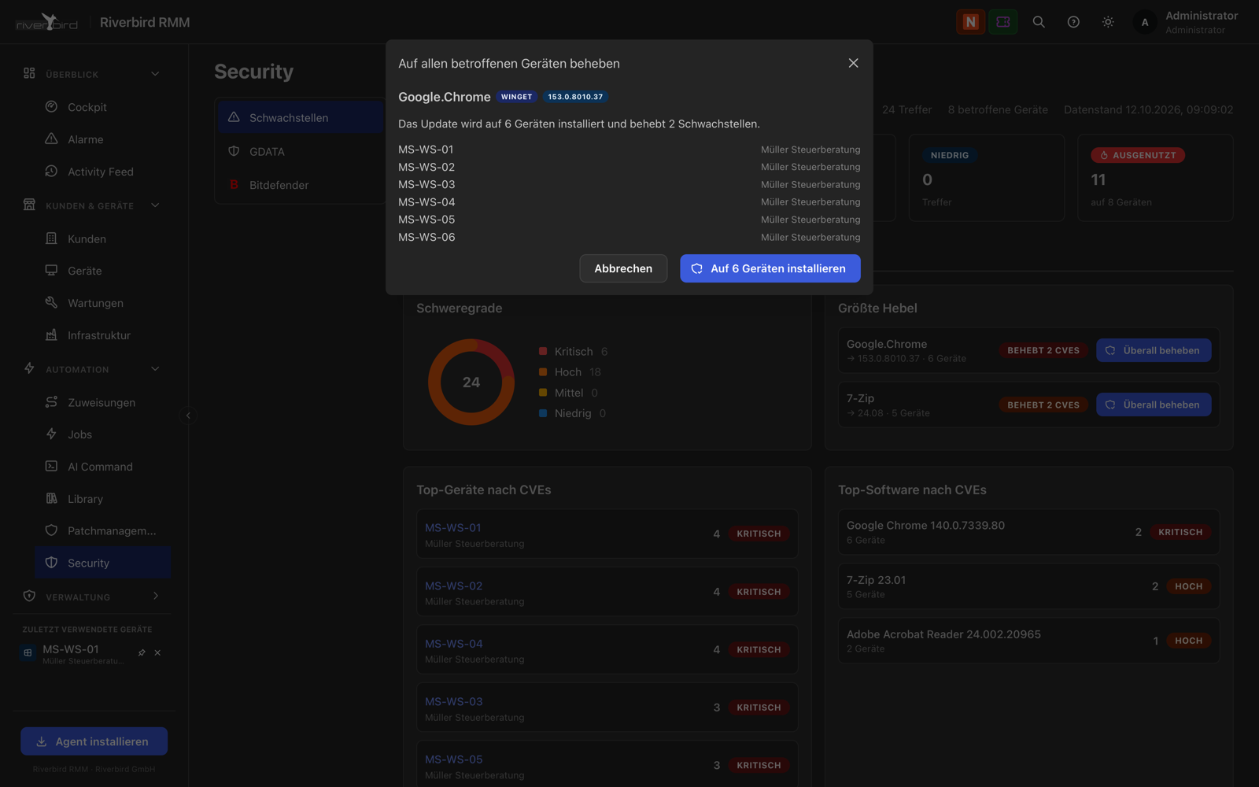Click the red N notification icon
This screenshot has height=787, width=1259.
(x=970, y=22)
